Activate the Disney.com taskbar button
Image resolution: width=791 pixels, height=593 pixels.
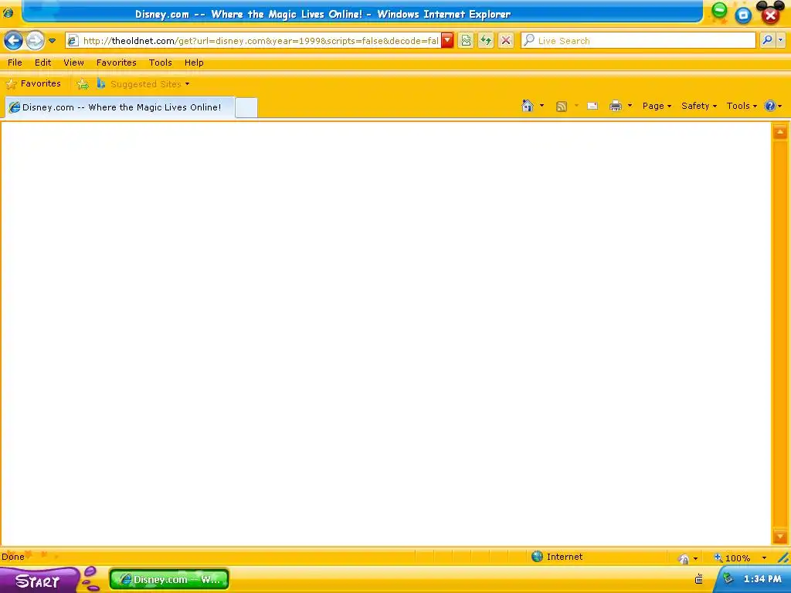[169, 579]
